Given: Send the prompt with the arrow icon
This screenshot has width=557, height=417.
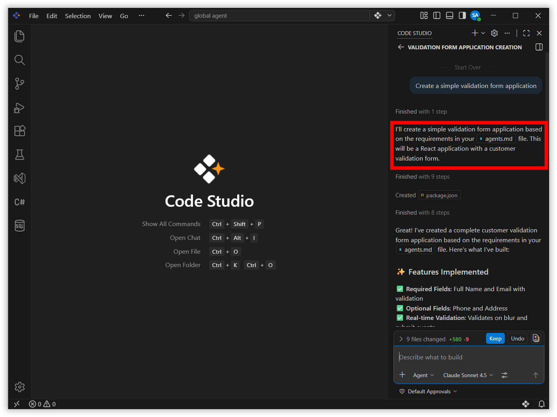Looking at the screenshot, I should coord(535,375).
